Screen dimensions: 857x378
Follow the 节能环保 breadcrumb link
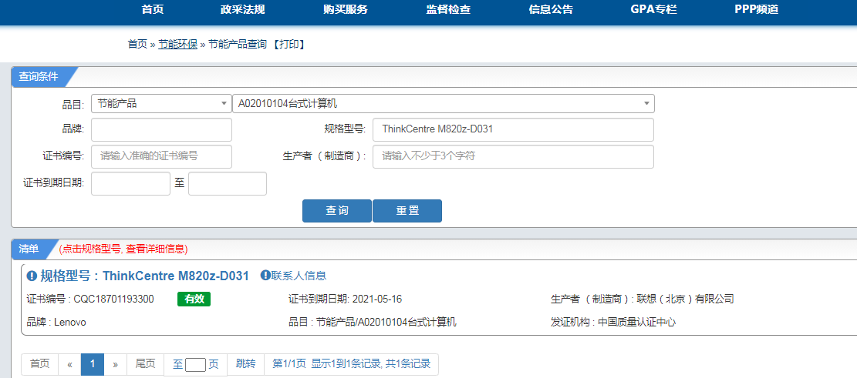(x=177, y=45)
